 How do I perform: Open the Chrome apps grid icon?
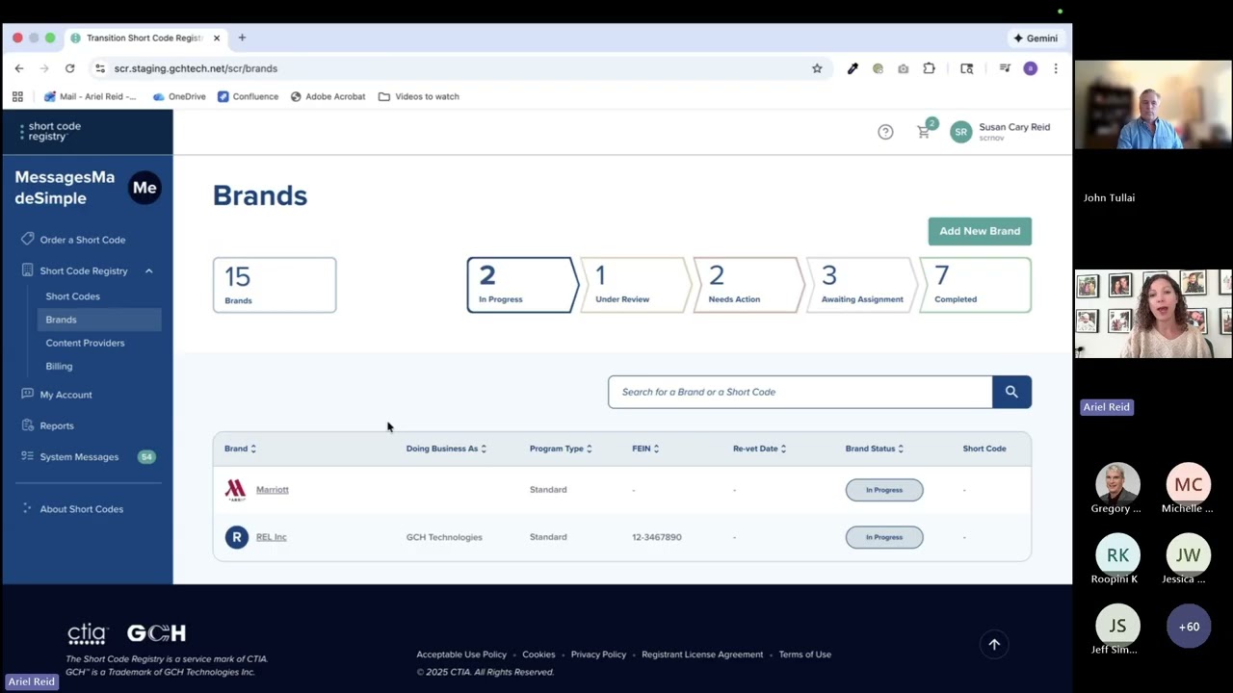17,96
